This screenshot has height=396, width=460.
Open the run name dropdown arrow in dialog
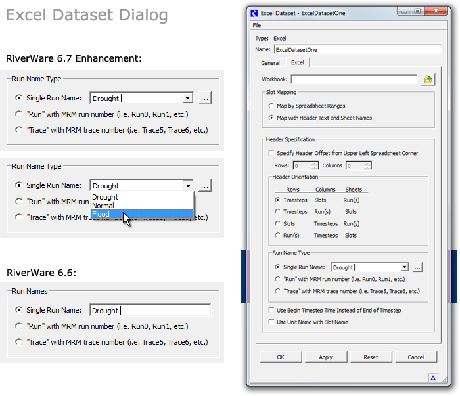click(x=404, y=267)
